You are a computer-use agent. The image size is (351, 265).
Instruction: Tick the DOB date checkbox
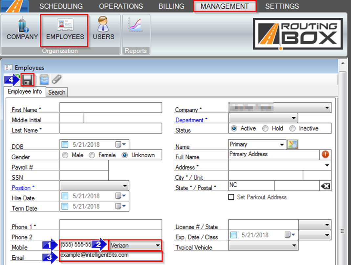(x=65, y=144)
